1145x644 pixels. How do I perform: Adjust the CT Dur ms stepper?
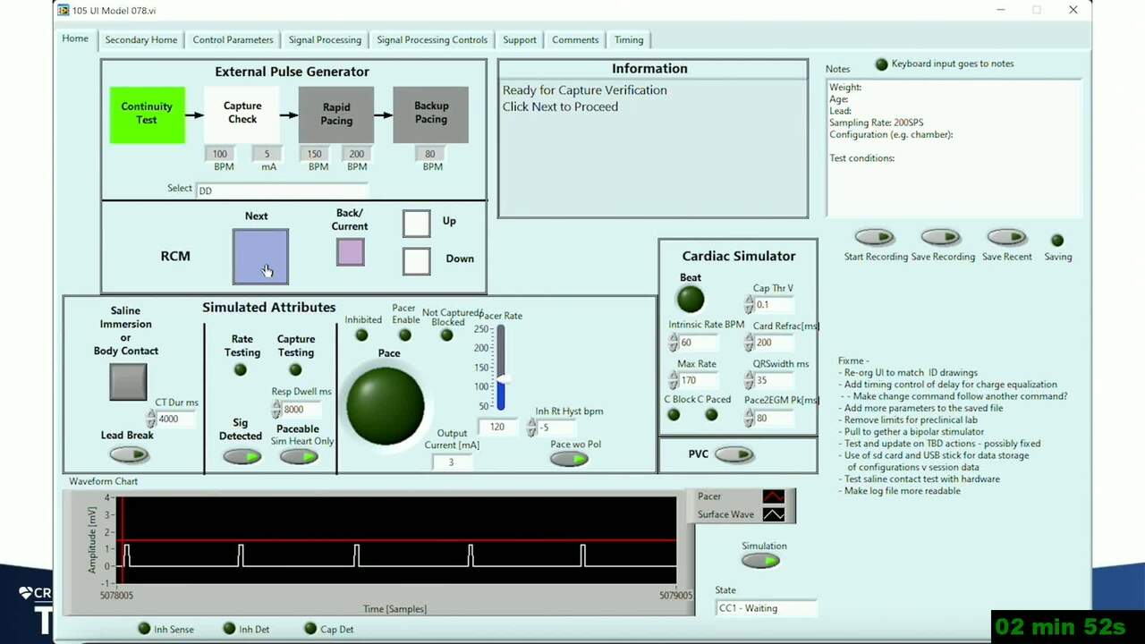[151, 419]
